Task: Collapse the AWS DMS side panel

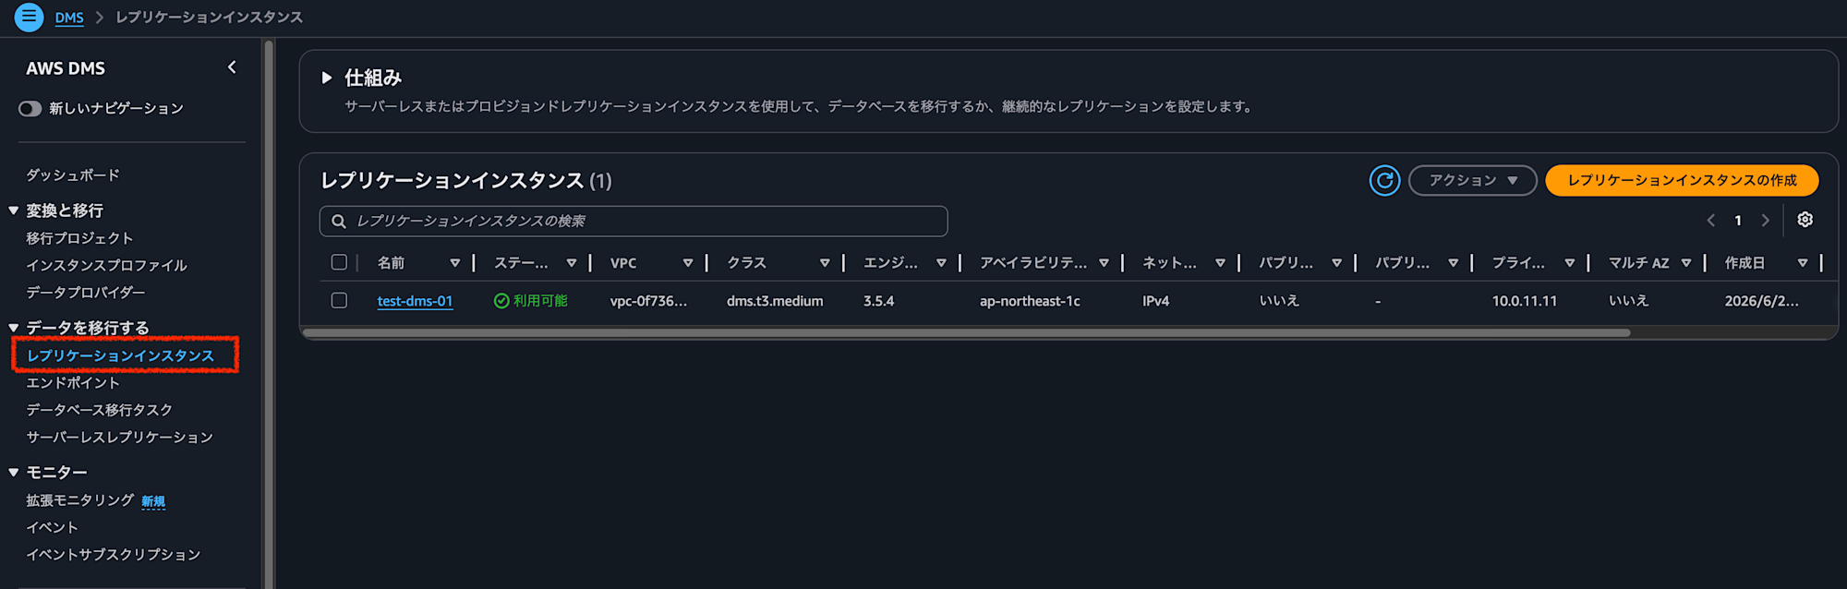Action: [x=232, y=67]
